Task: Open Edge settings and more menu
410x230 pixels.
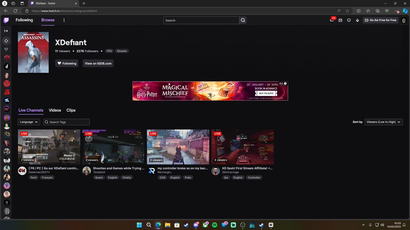Action: tap(396, 11)
